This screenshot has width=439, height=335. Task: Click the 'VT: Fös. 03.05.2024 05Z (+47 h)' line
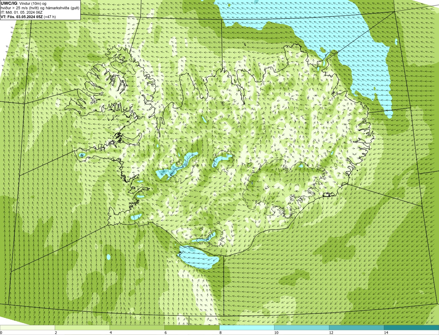coord(28,16)
